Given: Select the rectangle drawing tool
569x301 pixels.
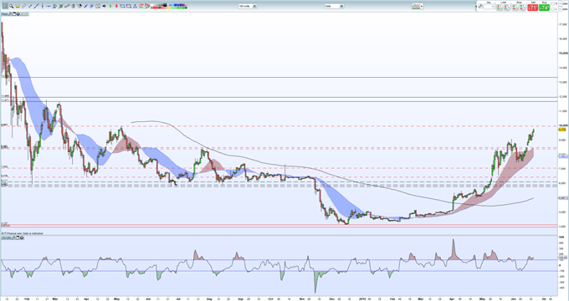Looking at the screenshot, I should (x=129, y=6).
